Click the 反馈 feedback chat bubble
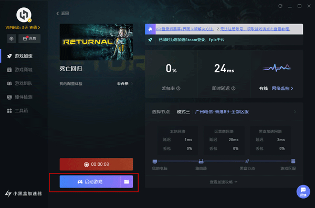Viewport: 315px width, 208px height. [x=303, y=191]
